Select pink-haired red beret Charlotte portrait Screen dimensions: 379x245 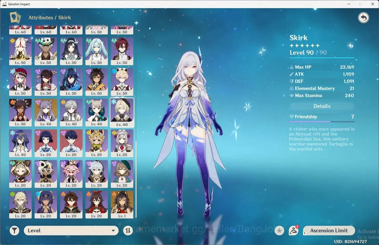20,82
